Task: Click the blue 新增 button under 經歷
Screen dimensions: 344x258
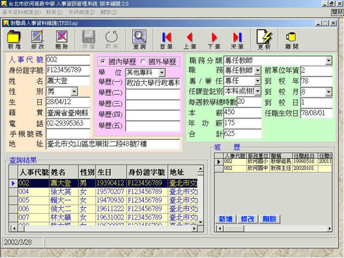Action: (x=226, y=219)
